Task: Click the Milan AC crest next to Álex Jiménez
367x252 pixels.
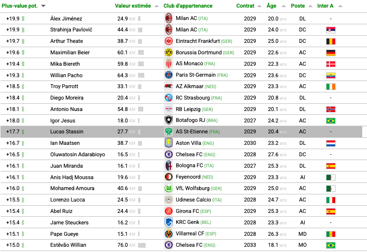Action: click(169, 18)
